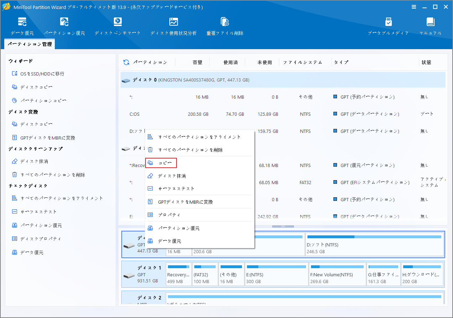Select (FAT32) 100 MB block in disk map
The height and width of the screenshot is (318, 453).
(205, 274)
